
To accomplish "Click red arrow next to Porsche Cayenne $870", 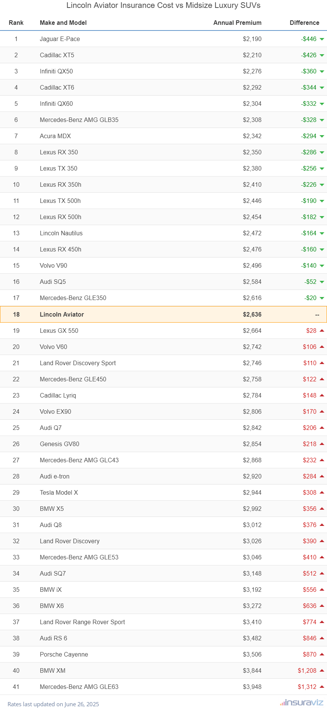I will pos(322,654).
